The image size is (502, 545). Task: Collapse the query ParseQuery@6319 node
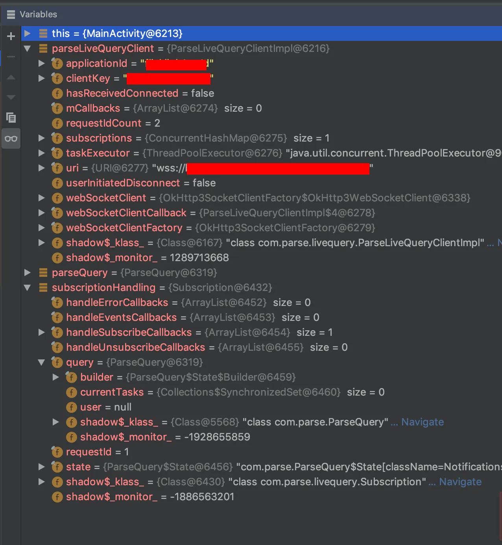point(41,362)
